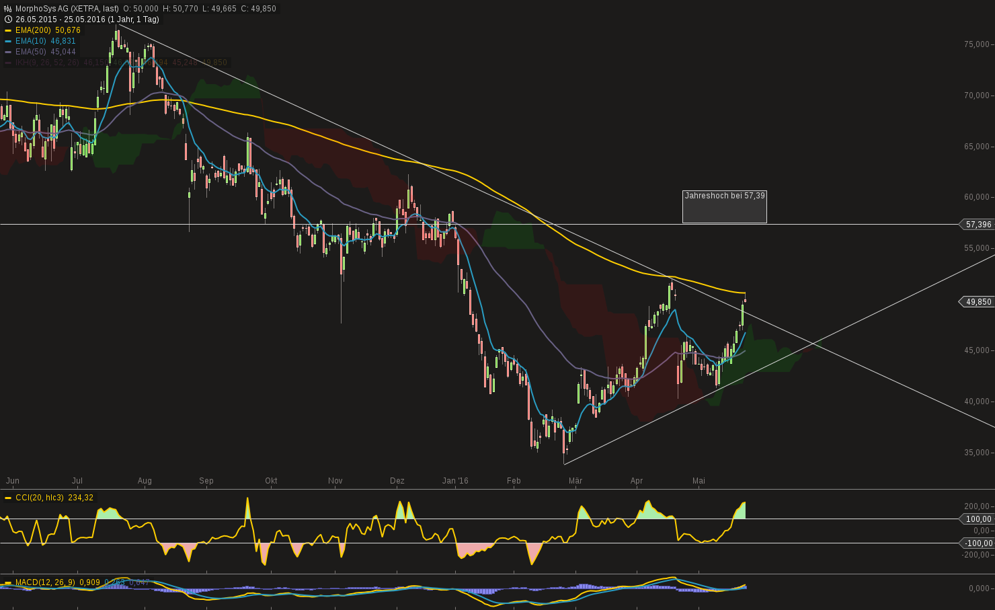Click the candlestick chart-type icon beside MorphoSys
Screen dimensions: 995x610
[8, 9]
